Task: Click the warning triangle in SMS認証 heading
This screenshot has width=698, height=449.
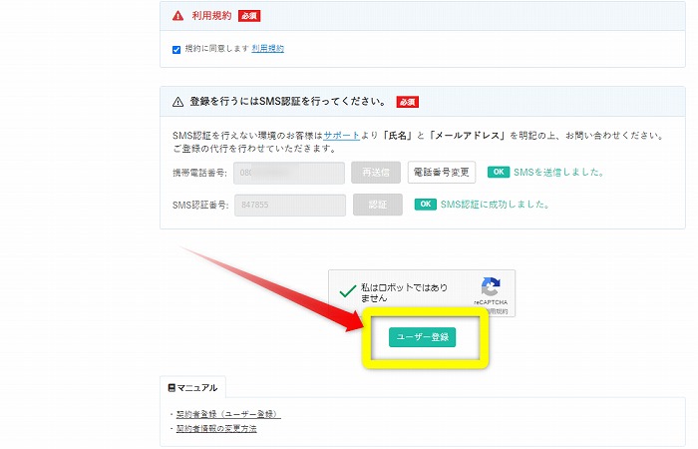Action: [x=178, y=102]
